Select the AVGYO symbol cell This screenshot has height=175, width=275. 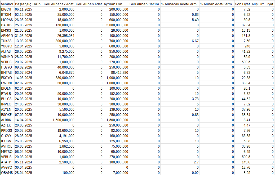coord(7,168)
